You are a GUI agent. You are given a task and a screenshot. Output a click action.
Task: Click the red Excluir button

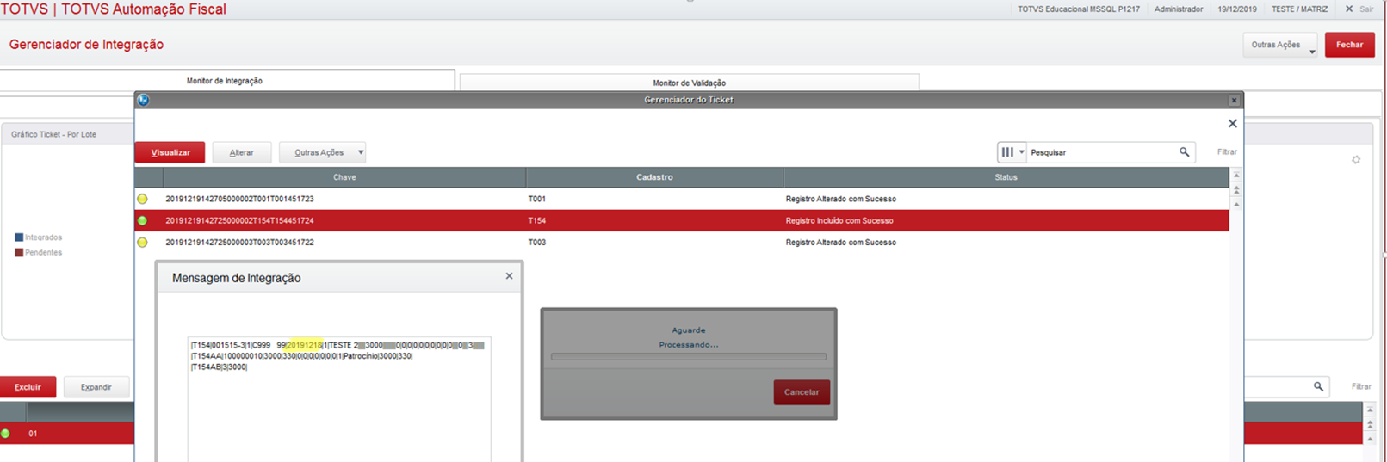coord(28,387)
